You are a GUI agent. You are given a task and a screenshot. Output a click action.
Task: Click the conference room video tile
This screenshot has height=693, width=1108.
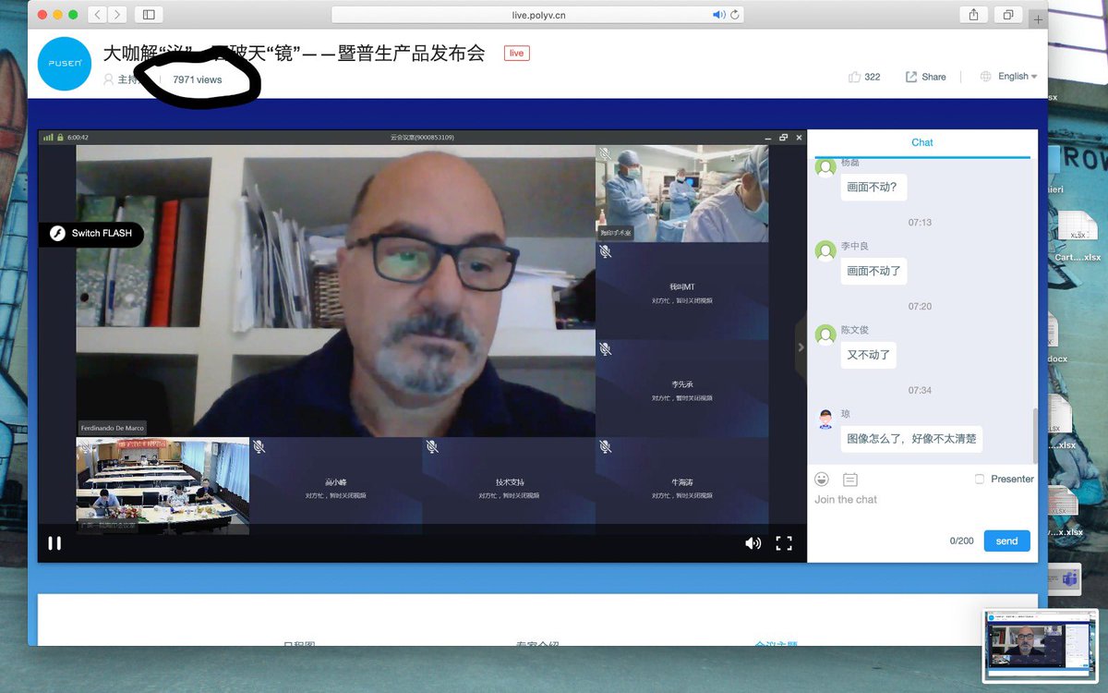tap(163, 486)
